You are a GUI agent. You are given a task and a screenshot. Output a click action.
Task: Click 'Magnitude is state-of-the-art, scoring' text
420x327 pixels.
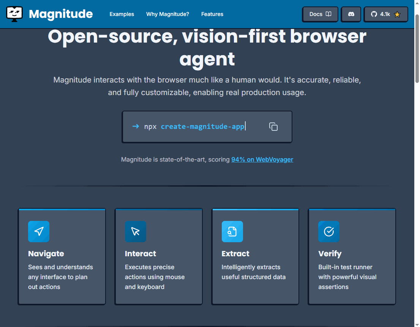(175, 159)
